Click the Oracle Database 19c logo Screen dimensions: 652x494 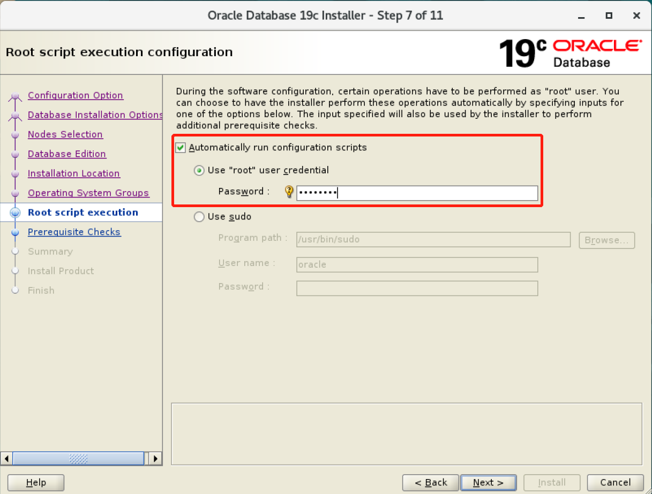(569, 52)
